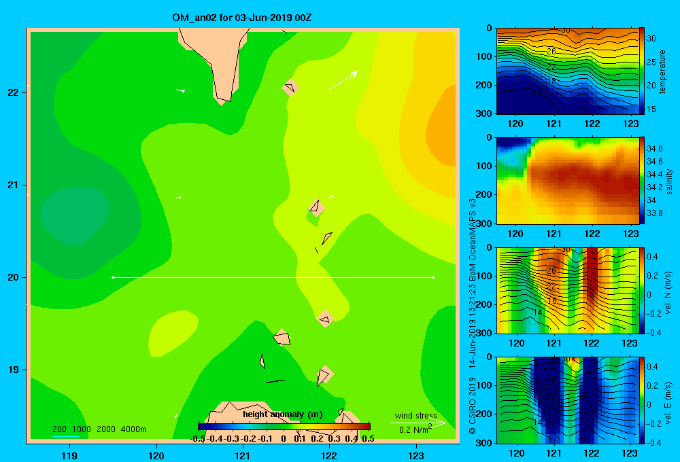
Task: Click the vel. E (m/s) axis label
Action: (x=668, y=402)
